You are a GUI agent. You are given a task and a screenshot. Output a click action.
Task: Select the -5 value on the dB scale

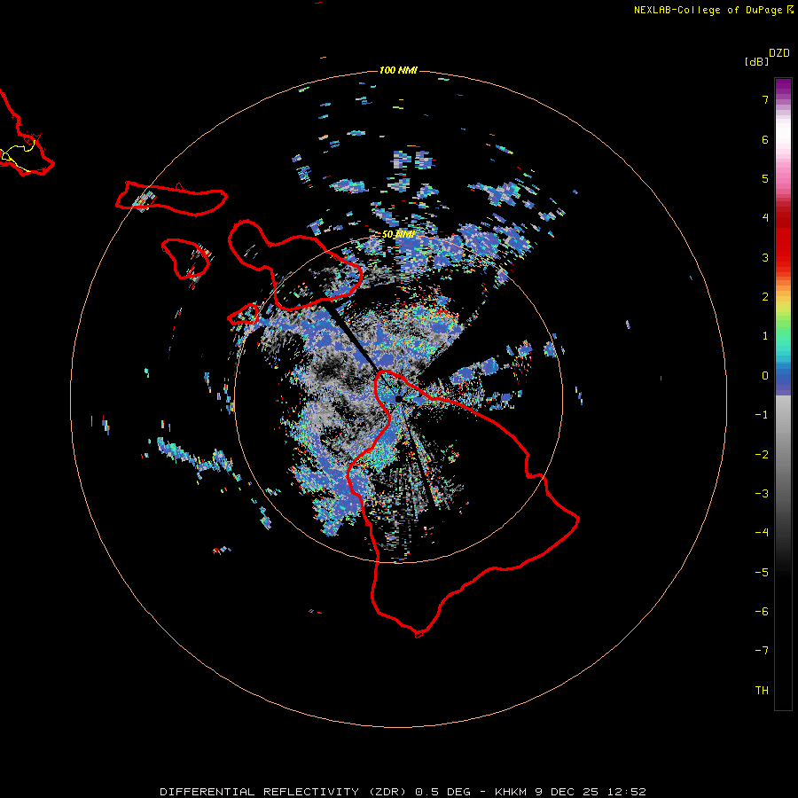coord(762,573)
